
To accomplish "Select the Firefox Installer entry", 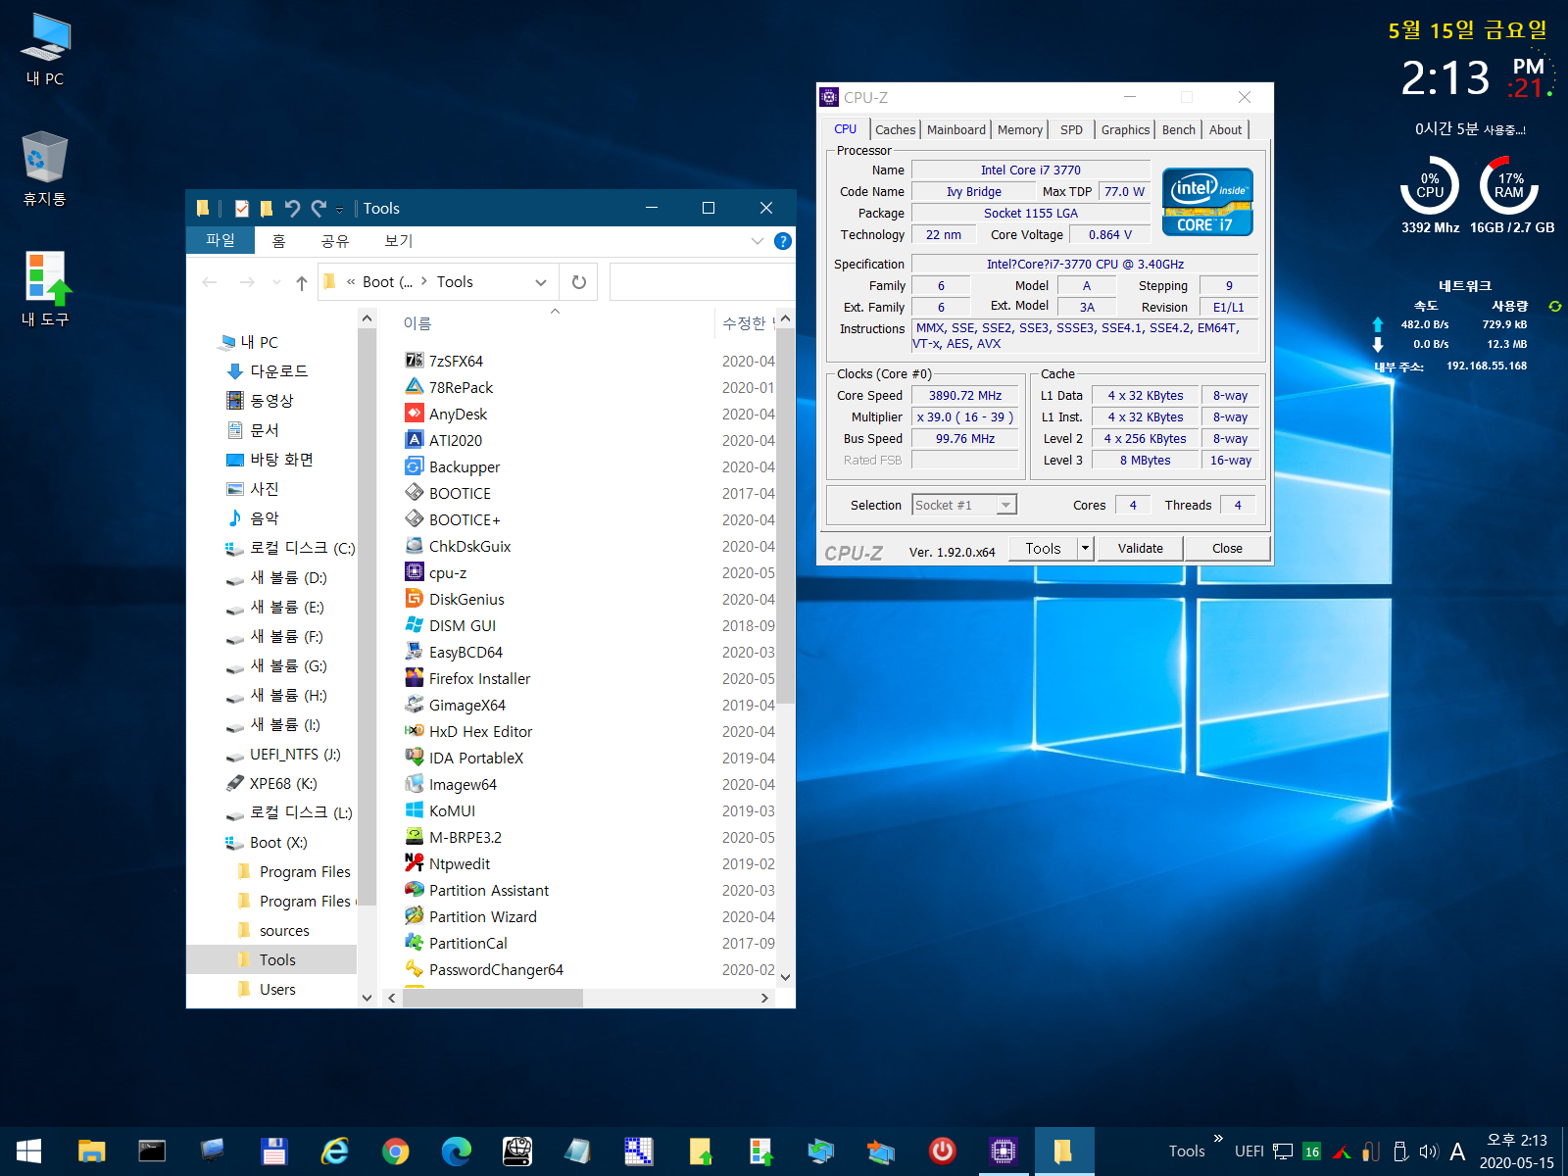I will click(x=479, y=679).
